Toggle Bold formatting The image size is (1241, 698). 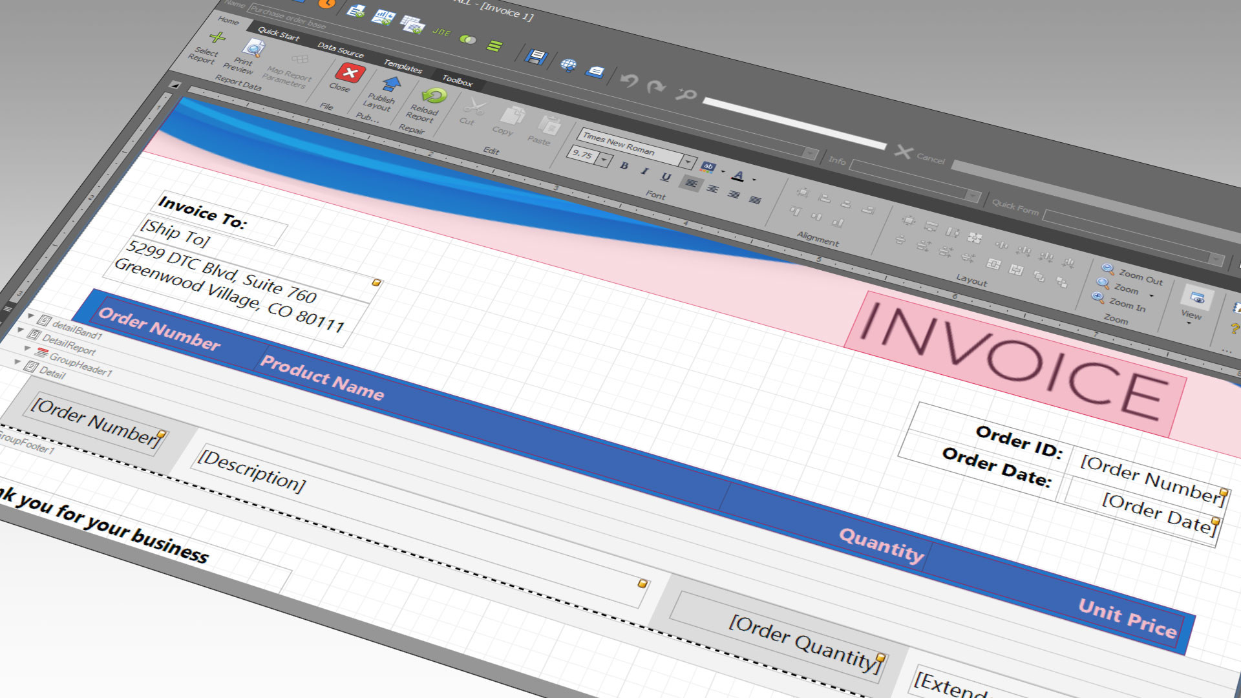(x=624, y=166)
